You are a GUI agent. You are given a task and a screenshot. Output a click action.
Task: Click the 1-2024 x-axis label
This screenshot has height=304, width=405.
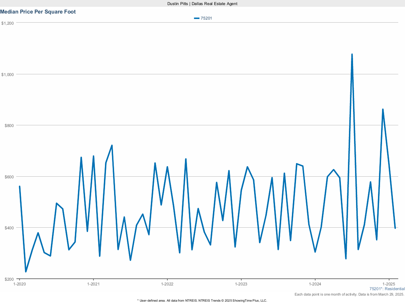[315, 284]
